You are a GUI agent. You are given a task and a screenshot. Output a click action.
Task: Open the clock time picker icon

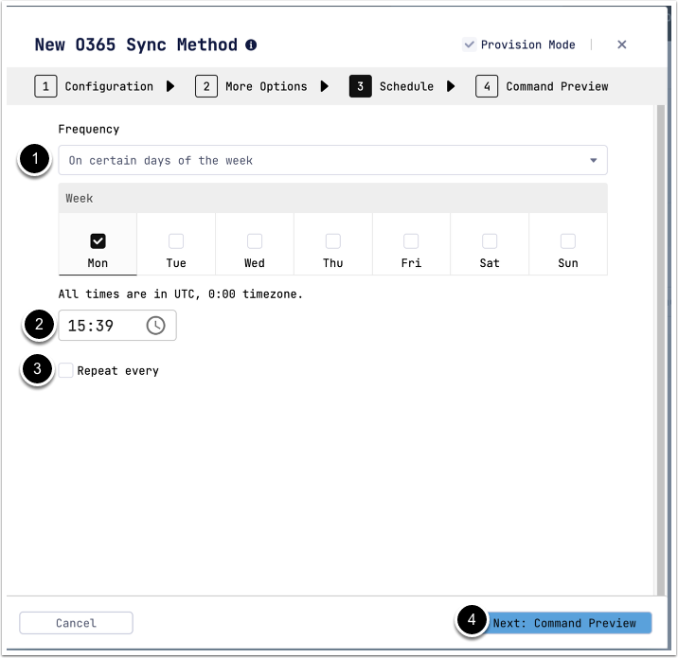(x=155, y=326)
